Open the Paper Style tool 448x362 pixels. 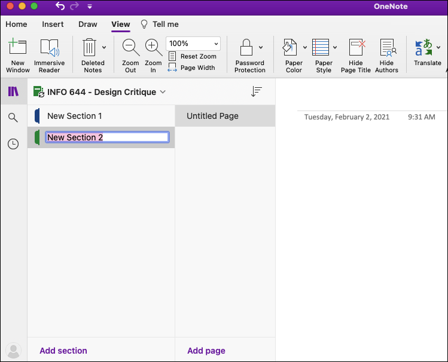(x=320, y=47)
